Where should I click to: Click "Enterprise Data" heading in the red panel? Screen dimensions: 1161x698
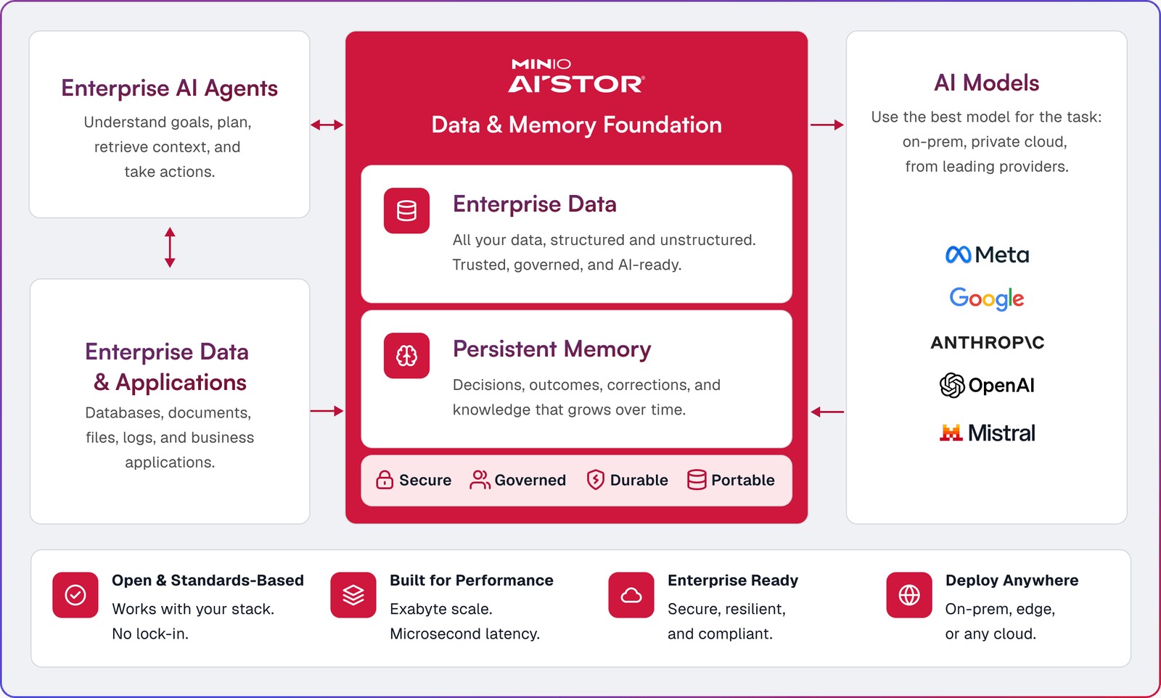[535, 204]
